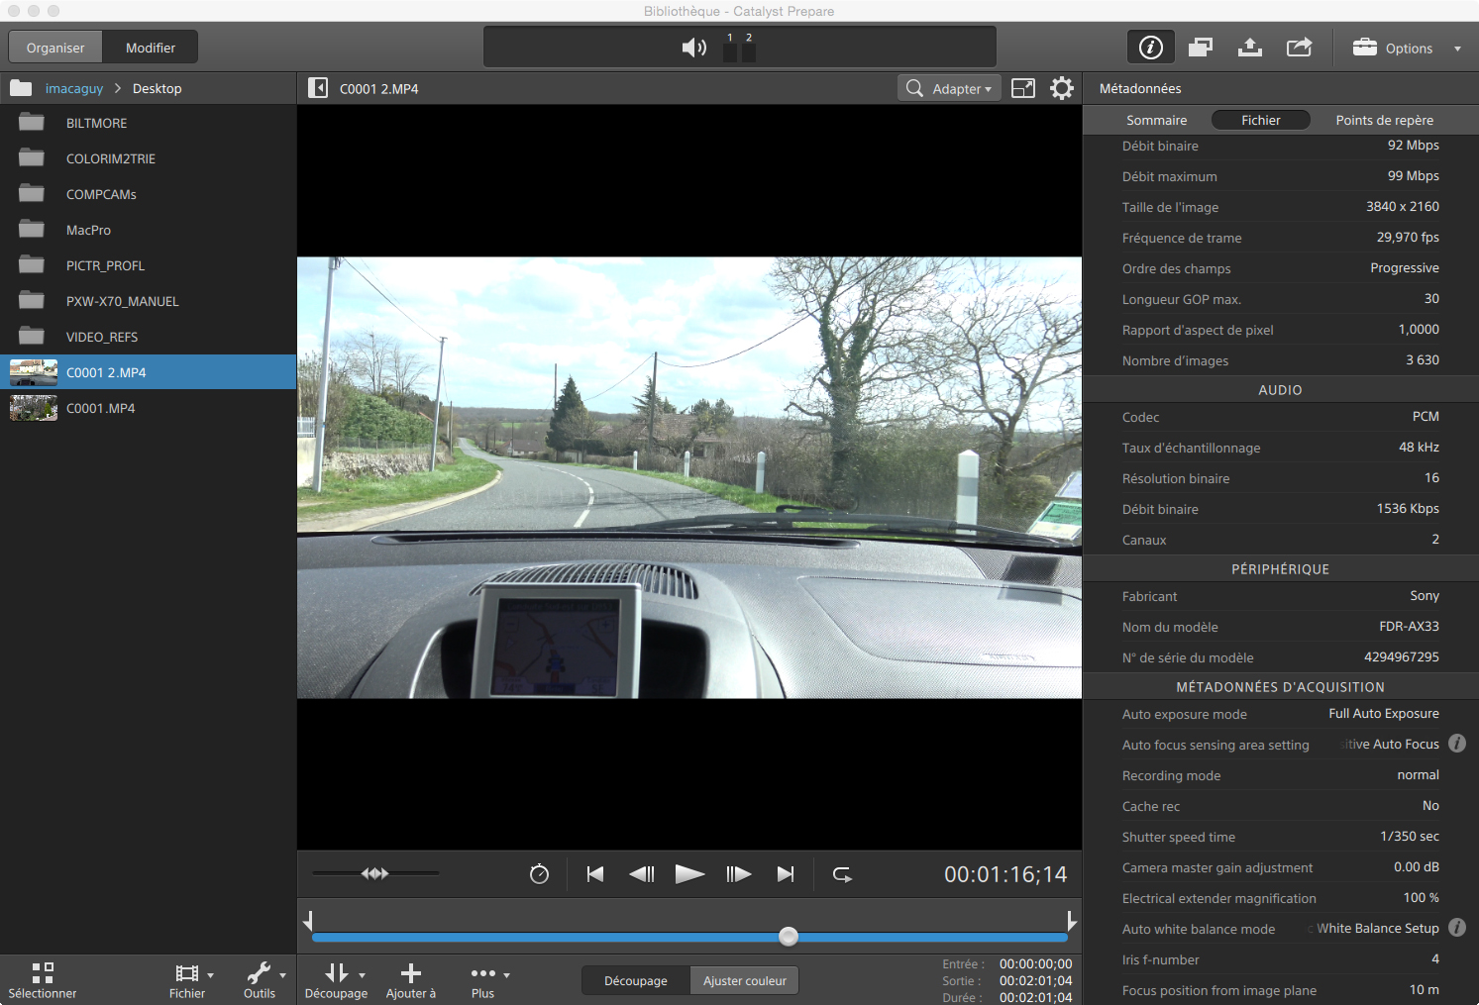Screen dimensions: 1479x1005
Task: Click the share arrow icon
Action: click(x=1299, y=47)
